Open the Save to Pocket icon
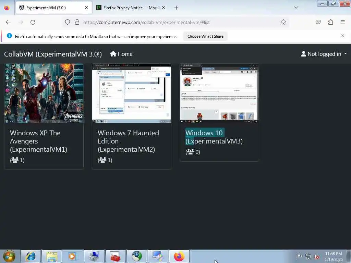351x263 pixels. click(318, 22)
